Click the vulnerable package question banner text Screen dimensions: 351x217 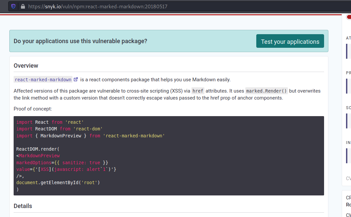point(80,41)
